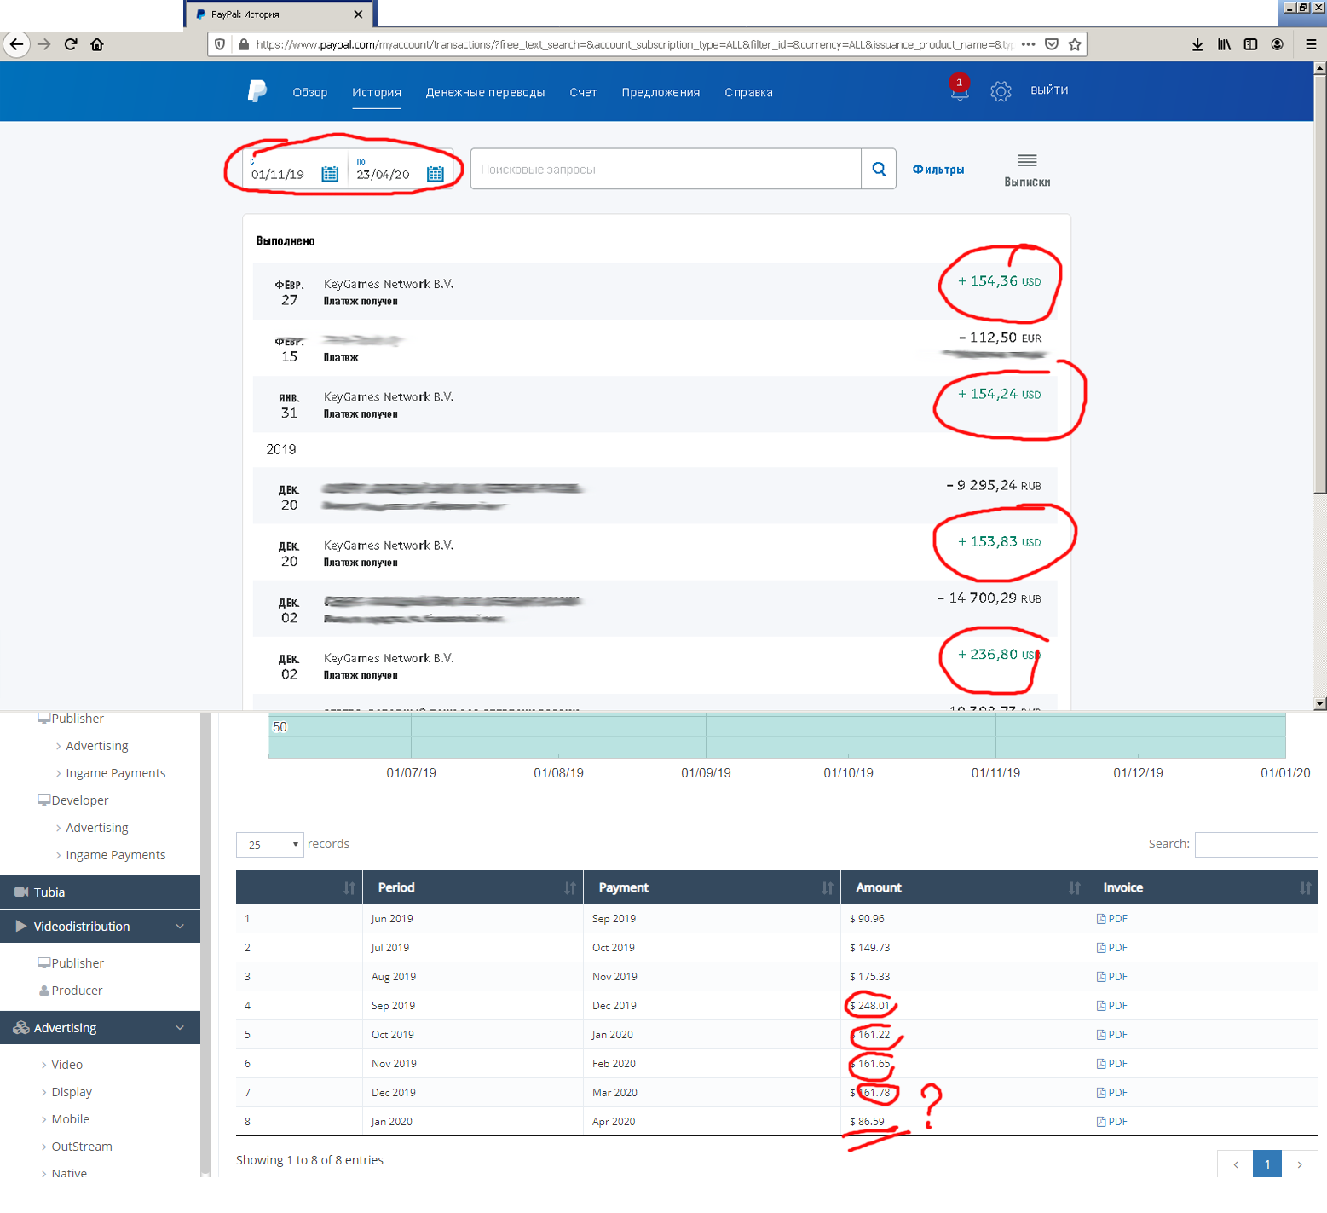This screenshot has width=1327, height=1213.
Task: Click ВЫЙТИ to log out
Action: pos(1049,90)
